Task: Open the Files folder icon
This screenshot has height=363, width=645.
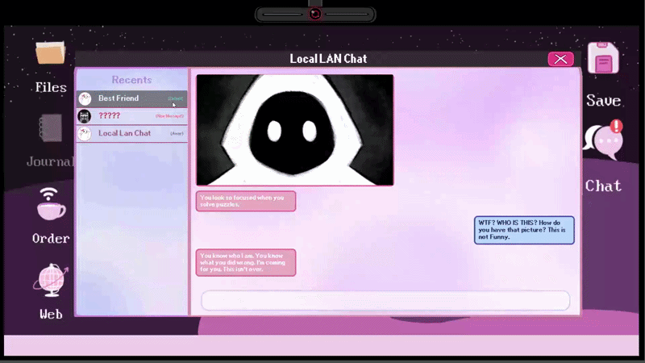Action: click(50, 52)
